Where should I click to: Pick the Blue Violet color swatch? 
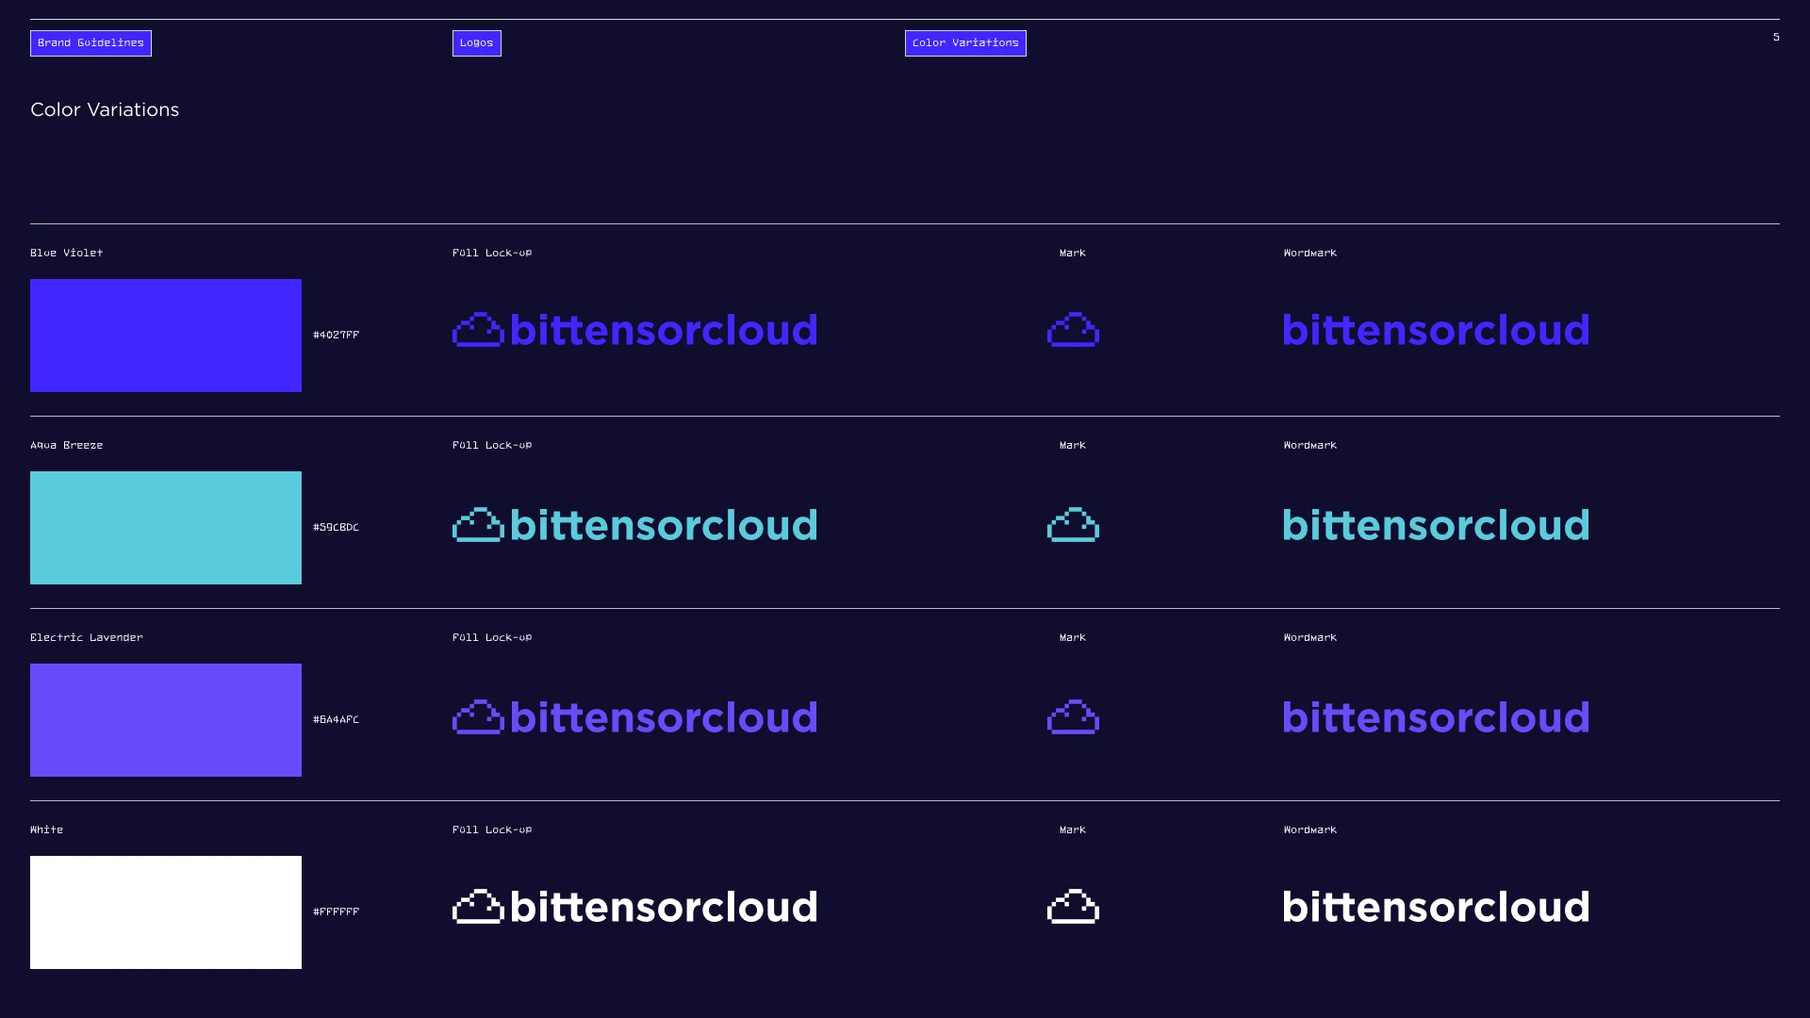[x=166, y=336]
